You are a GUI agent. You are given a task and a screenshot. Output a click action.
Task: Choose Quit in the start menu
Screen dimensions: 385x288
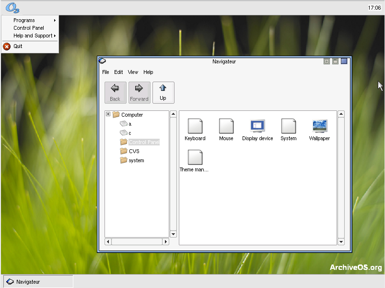pos(30,46)
